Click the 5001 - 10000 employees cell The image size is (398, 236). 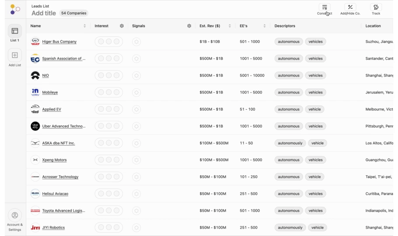pyautogui.click(x=252, y=75)
